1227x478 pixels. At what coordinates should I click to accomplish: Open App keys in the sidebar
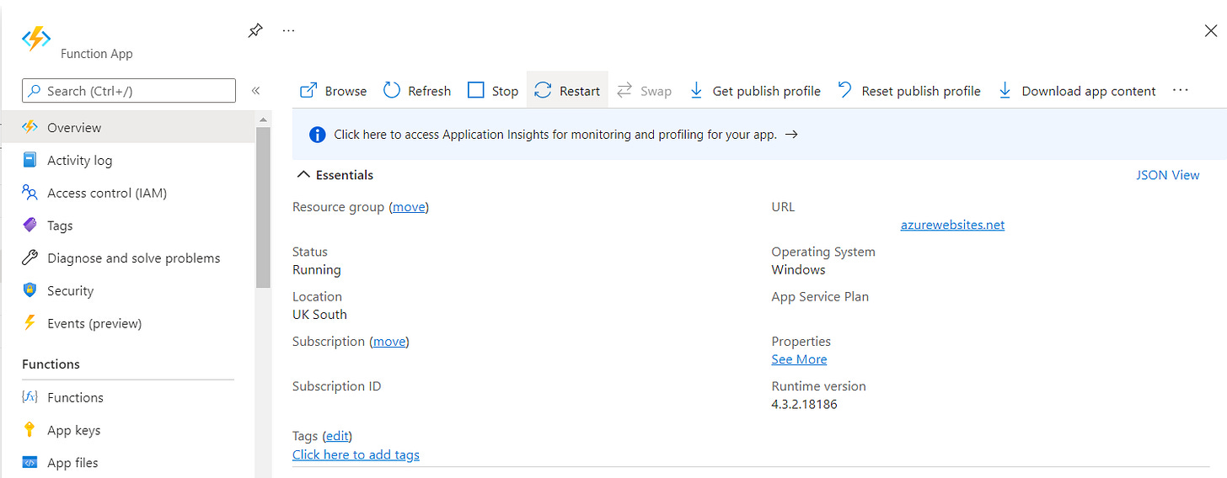click(127, 430)
